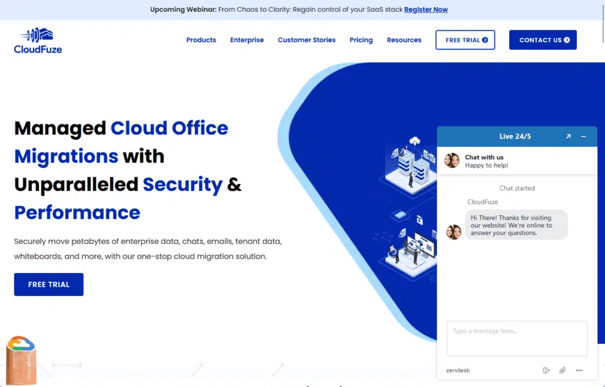
Task: Pop out the chat window arrow icon
Action: coord(568,136)
